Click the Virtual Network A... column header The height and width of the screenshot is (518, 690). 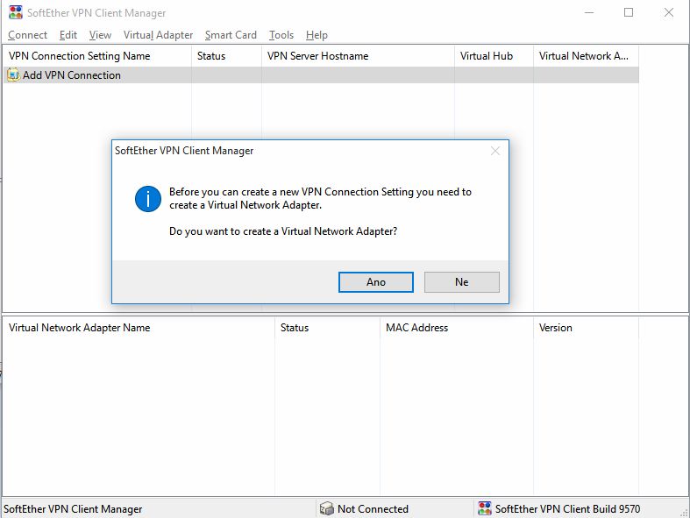[x=587, y=56]
